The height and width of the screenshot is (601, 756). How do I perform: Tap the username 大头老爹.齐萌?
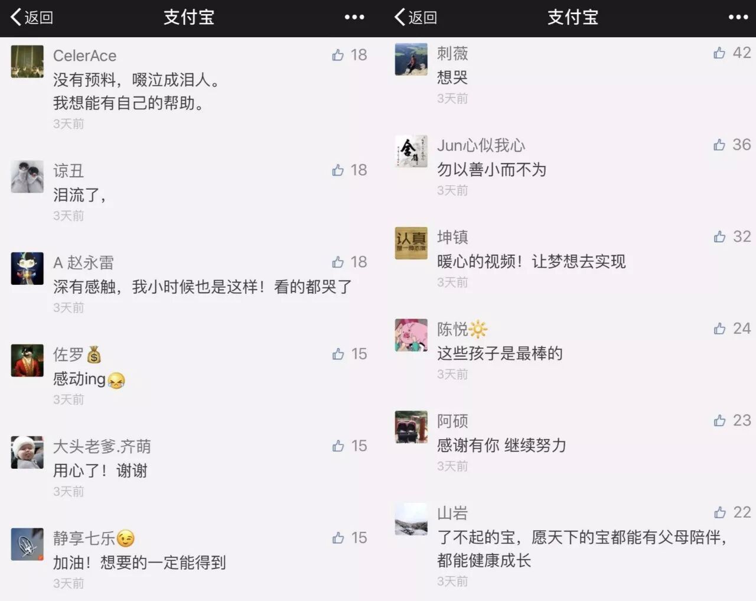(102, 446)
